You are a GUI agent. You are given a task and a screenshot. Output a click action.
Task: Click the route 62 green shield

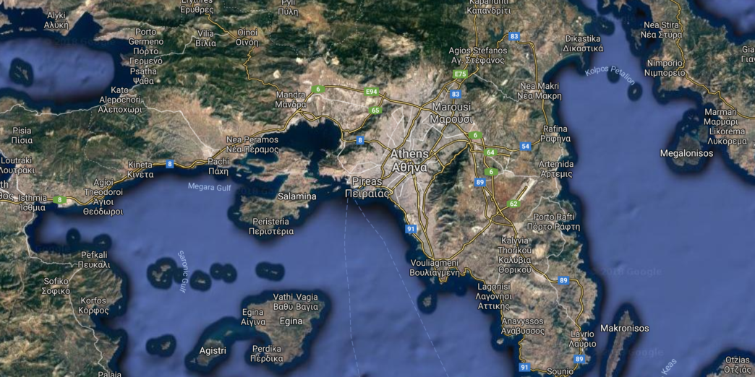point(513,204)
